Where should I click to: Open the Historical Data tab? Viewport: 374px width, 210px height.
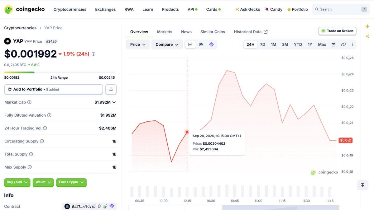pos(251,32)
